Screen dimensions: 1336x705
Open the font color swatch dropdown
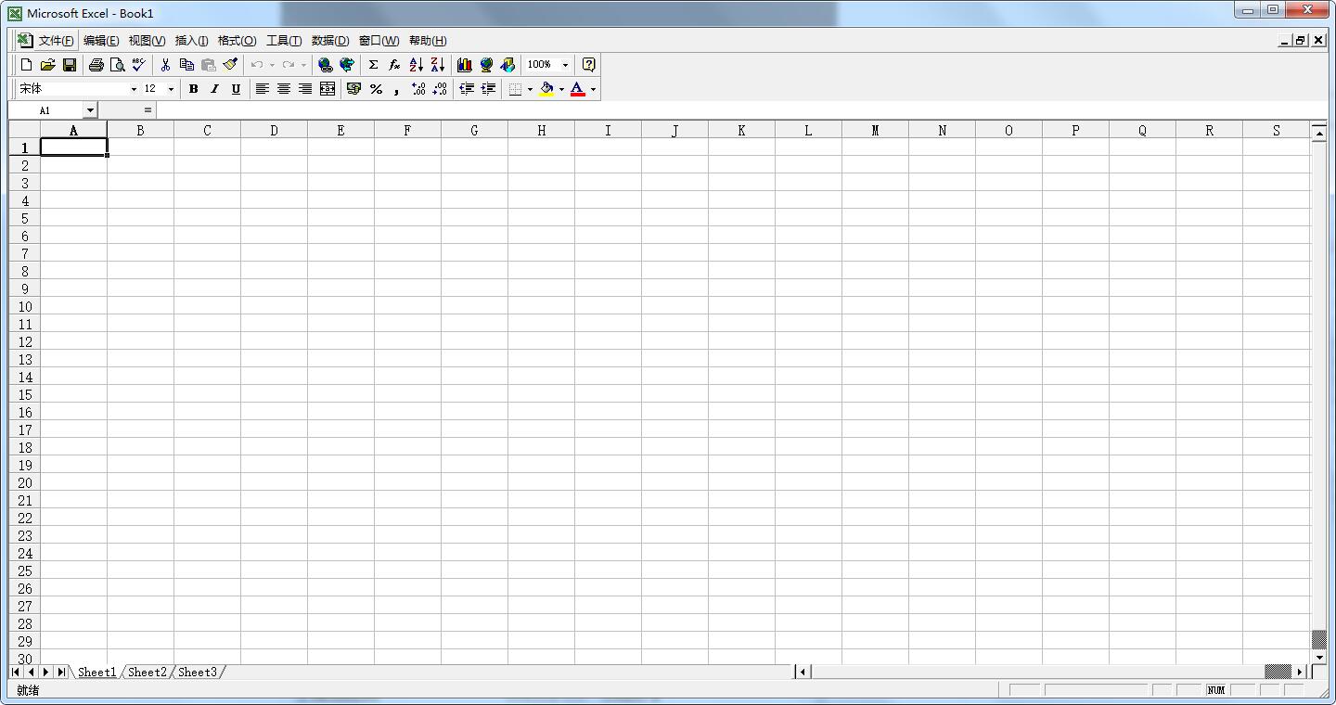click(x=592, y=89)
